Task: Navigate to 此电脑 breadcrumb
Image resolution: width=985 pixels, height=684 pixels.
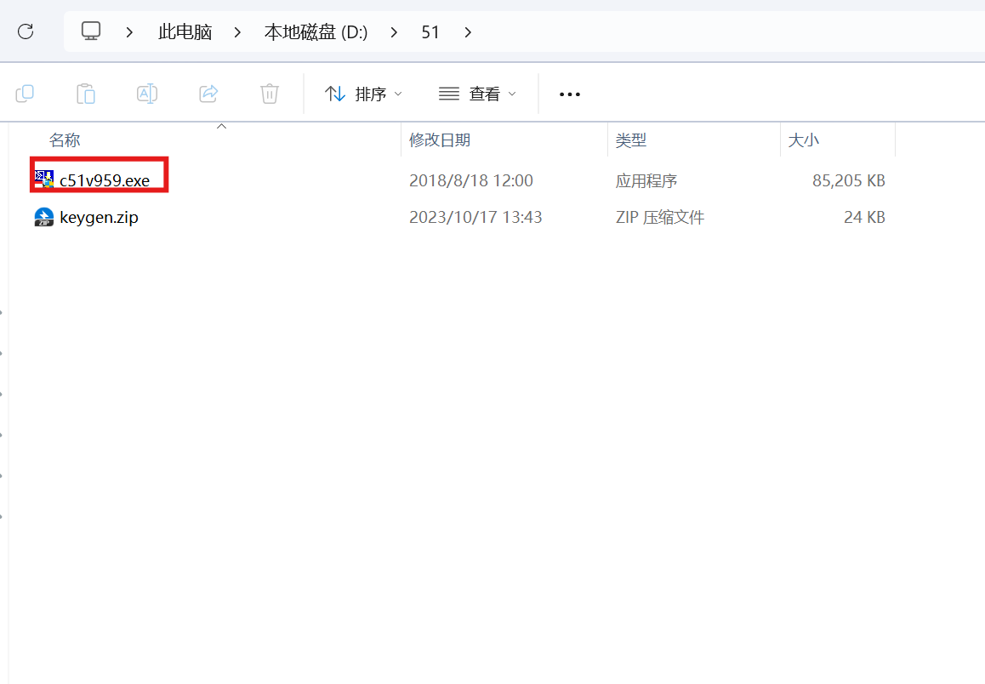Action: tap(185, 32)
